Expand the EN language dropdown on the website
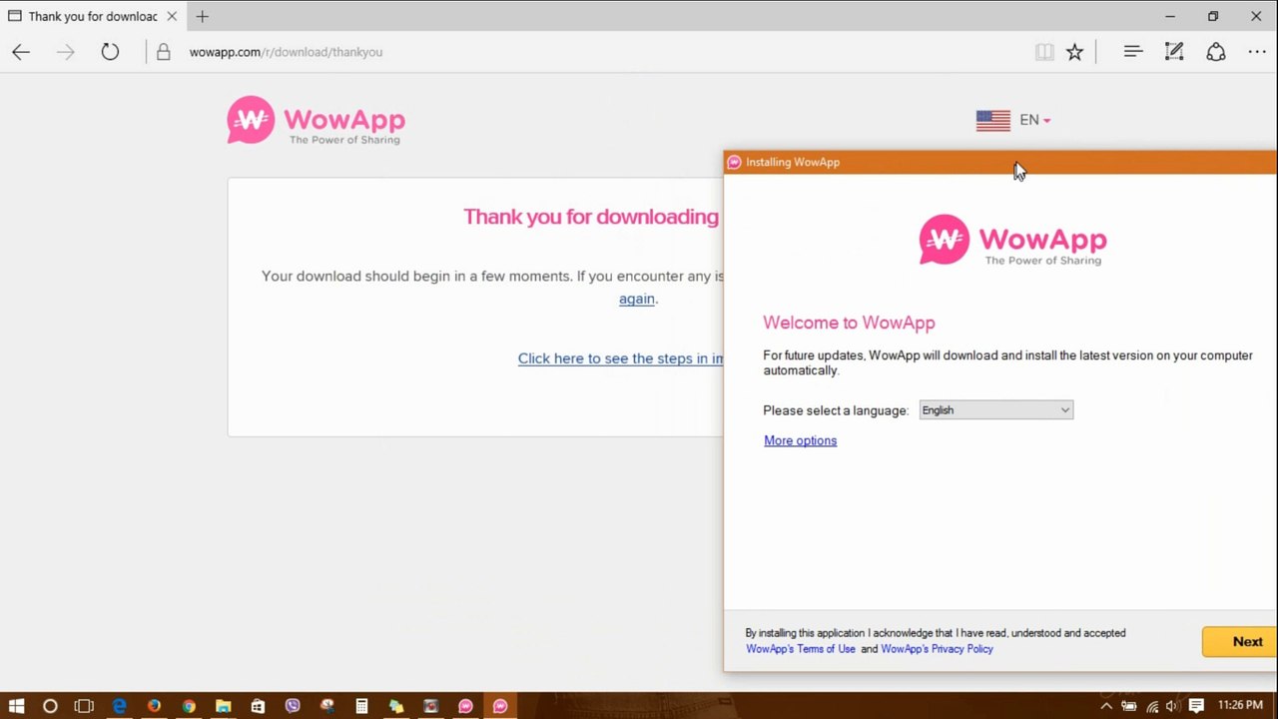Viewport: 1278px width, 719px height. coord(1035,120)
